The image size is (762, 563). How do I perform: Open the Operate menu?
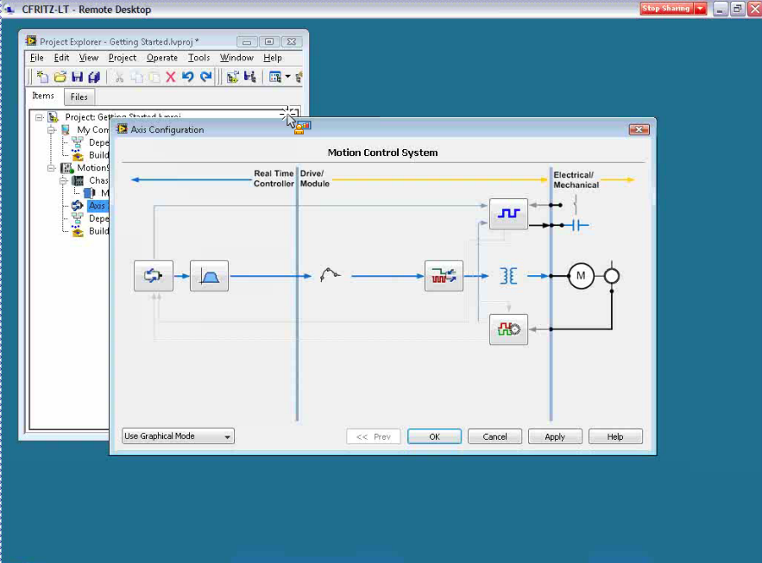(161, 58)
